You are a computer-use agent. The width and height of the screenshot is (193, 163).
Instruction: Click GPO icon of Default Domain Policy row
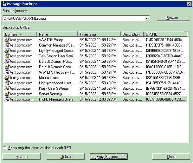pyautogui.click(x=7, y=61)
